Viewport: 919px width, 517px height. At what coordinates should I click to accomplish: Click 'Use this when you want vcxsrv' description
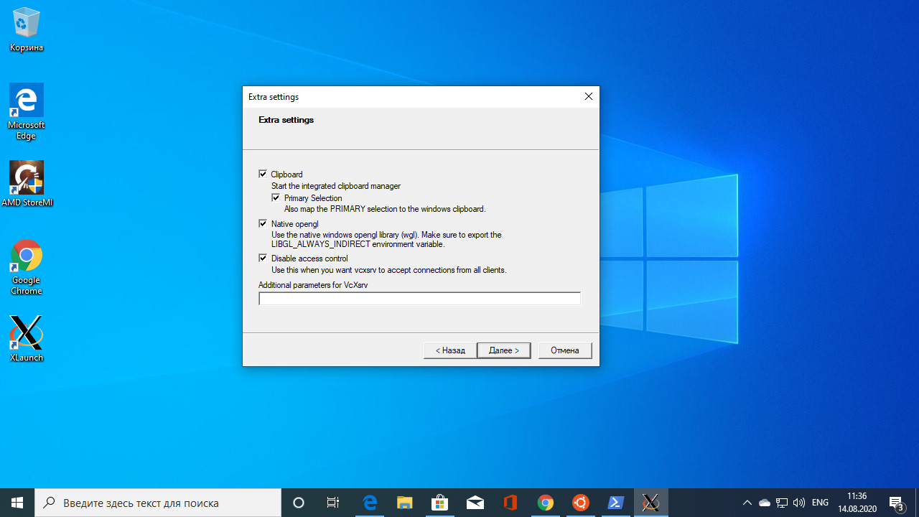[x=389, y=270]
